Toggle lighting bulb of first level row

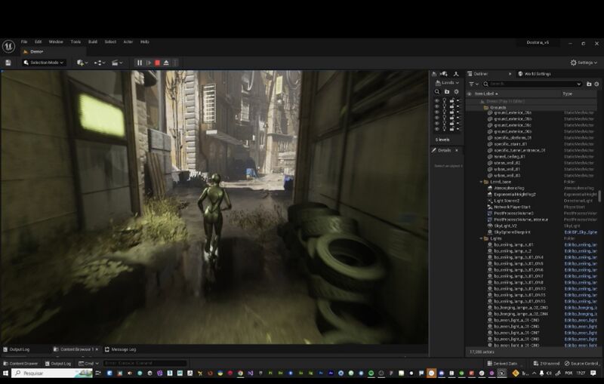pyautogui.click(x=444, y=100)
